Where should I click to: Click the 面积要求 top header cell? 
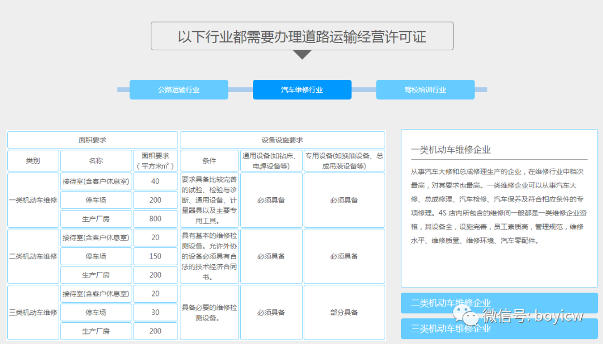click(x=93, y=140)
